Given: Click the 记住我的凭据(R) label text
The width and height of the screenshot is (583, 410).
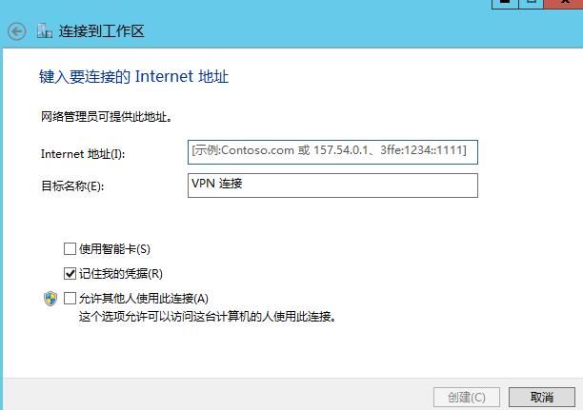Looking at the screenshot, I should (121, 274).
